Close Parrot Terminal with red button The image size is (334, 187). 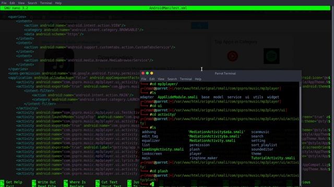pos(143,73)
